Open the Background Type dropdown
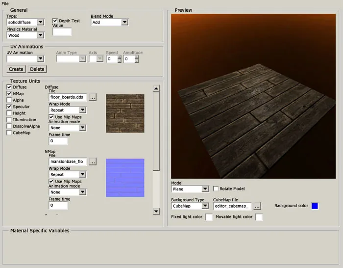Image resolution: width=343 pixels, height=268 pixels. [x=190, y=206]
